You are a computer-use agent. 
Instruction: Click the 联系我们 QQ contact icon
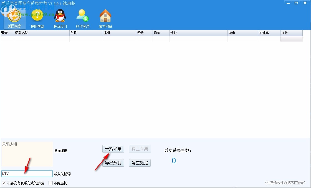pos(60,17)
